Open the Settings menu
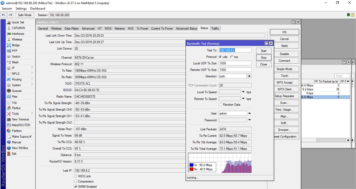 pyautogui.click(x=21, y=9)
